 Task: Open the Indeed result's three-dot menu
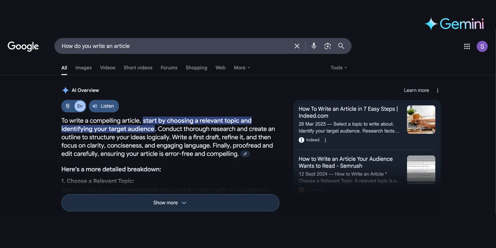(x=326, y=140)
